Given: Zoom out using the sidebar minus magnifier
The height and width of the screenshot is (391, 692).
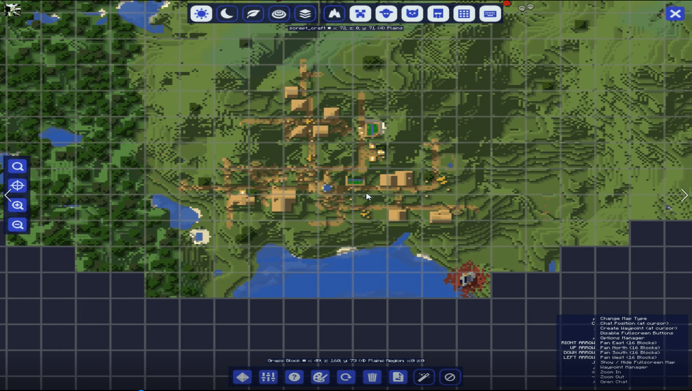Looking at the screenshot, I should point(17,224).
